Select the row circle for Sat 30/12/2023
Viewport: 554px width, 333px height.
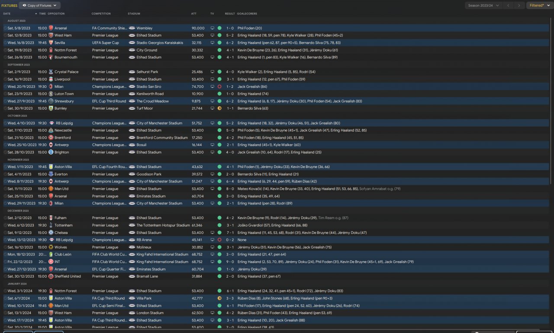[x=5, y=276]
